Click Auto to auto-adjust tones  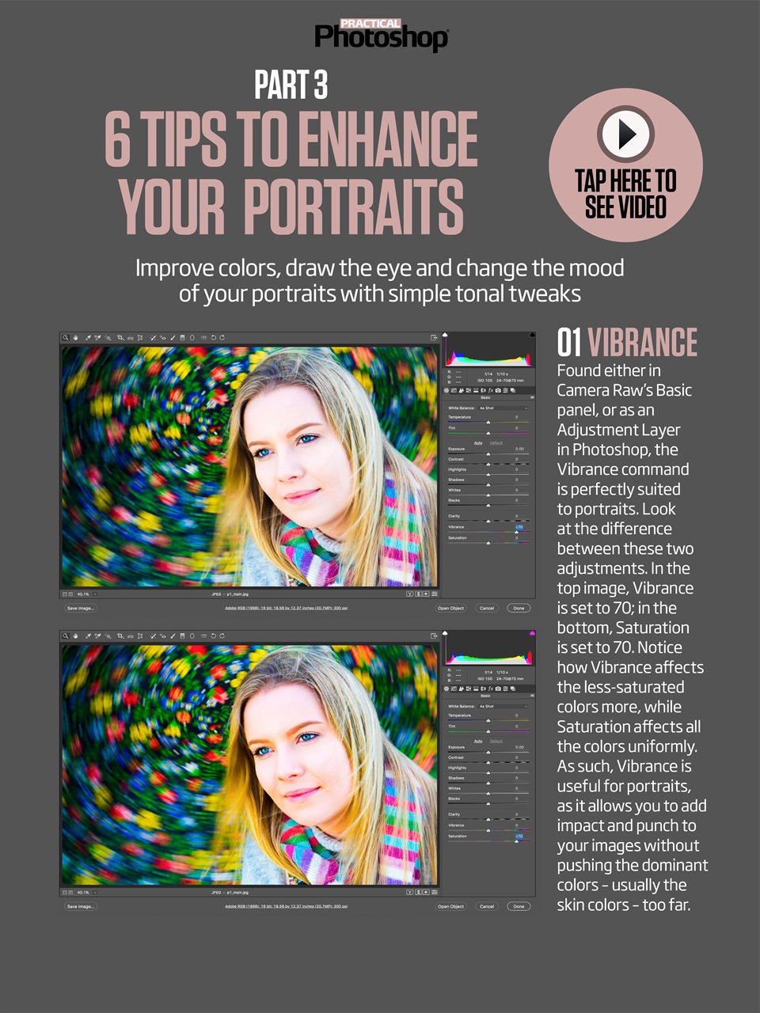pyautogui.click(x=478, y=443)
